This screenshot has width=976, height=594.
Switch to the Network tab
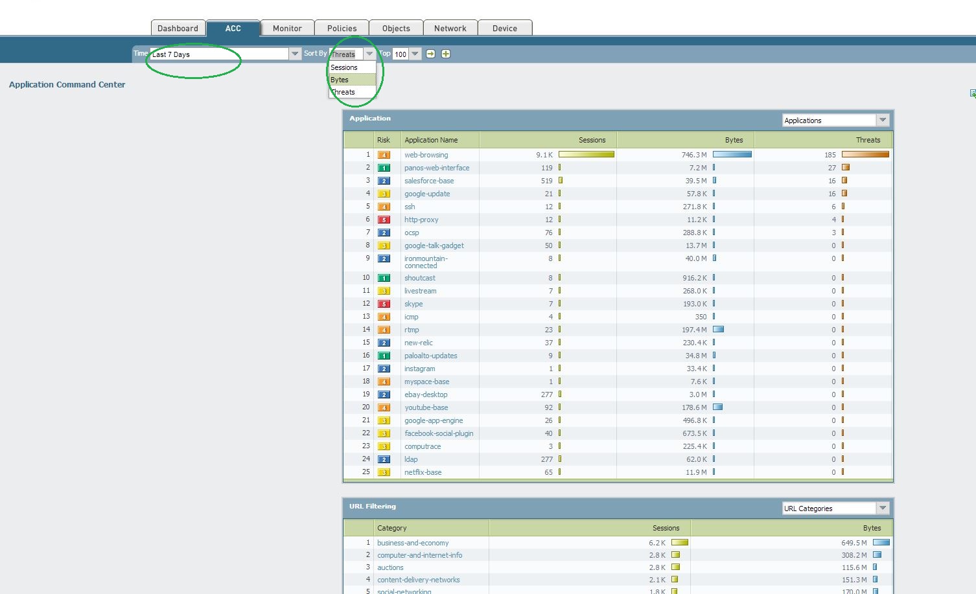tap(450, 29)
